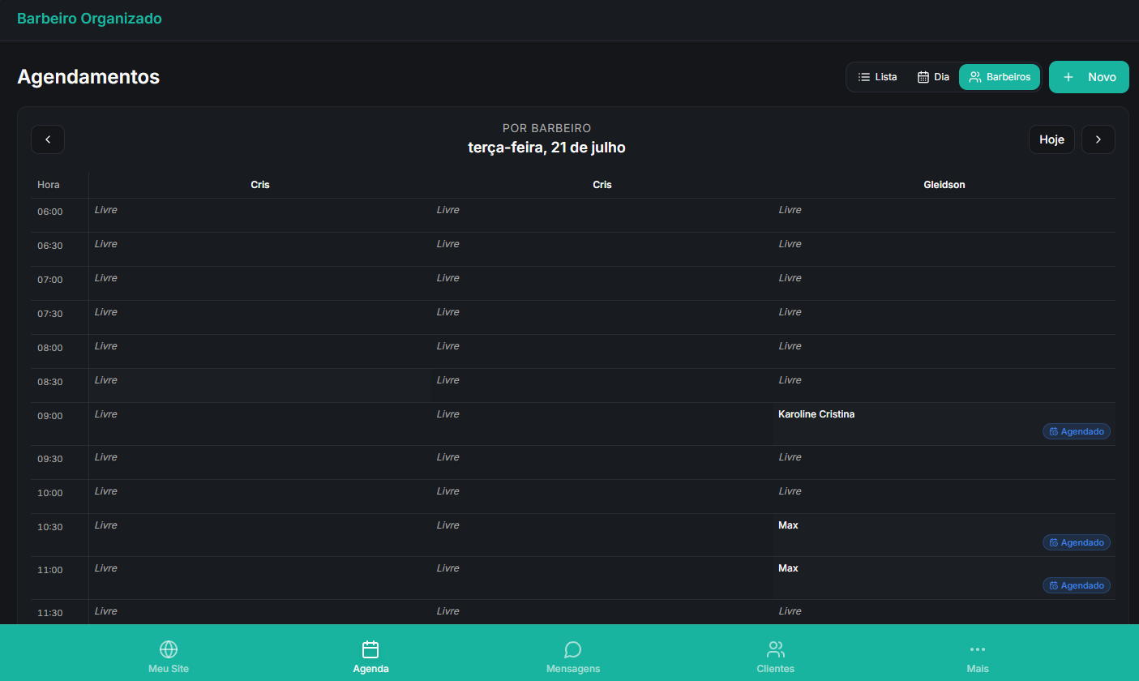Open the Clientes people icon
Image resolution: width=1139 pixels, height=681 pixels.
[776, 649]
